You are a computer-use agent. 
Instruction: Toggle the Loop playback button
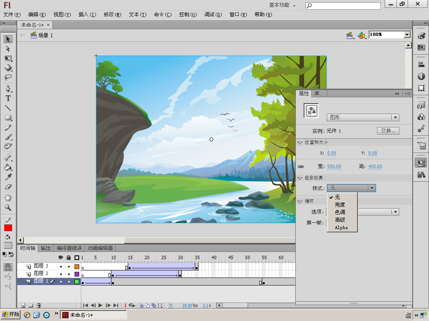click(x=132, y=306)
